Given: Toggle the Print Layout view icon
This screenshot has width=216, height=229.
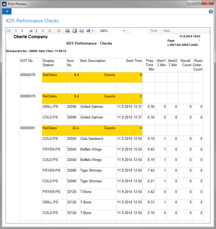Looking at the screenshot, I should point(74,31).
